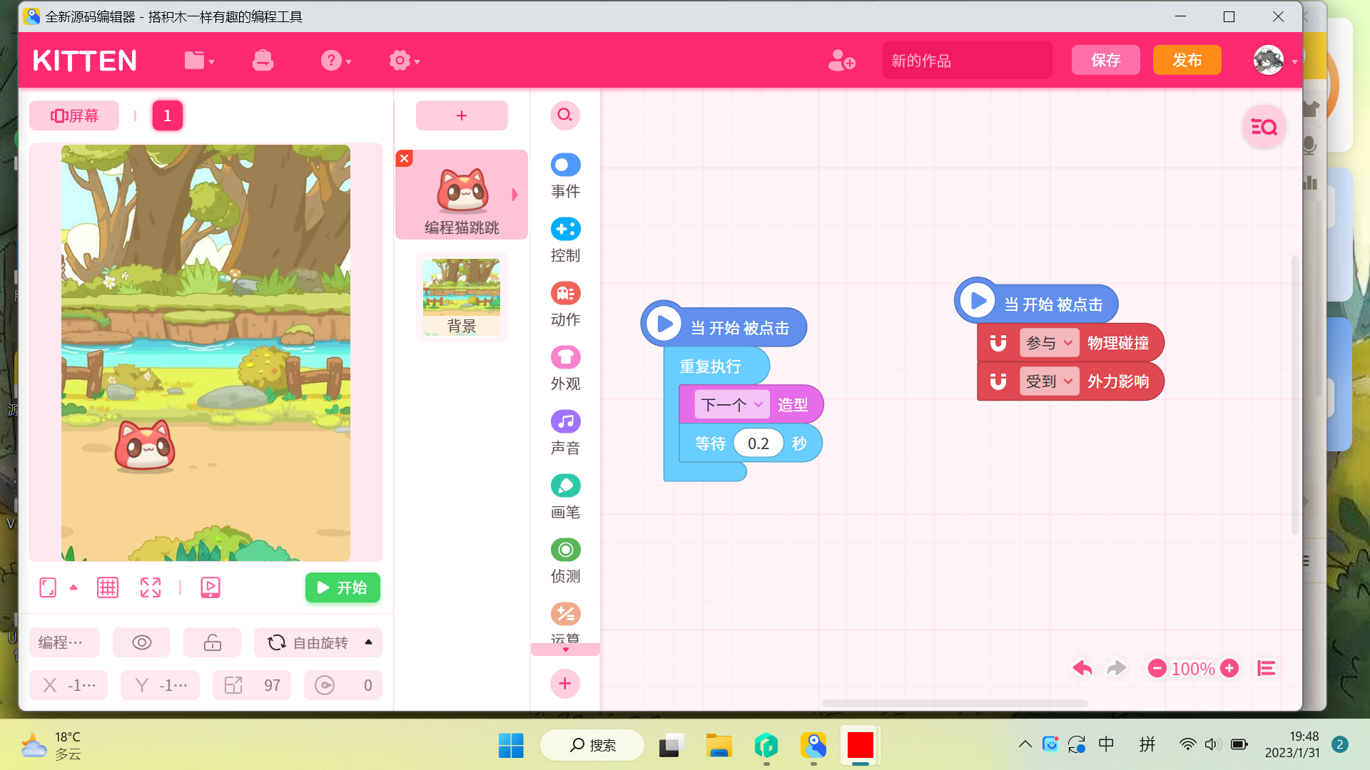This screenshot has width=1370, height=770.
Task: Open the user avatar profile
Action: coord(1269,61)
